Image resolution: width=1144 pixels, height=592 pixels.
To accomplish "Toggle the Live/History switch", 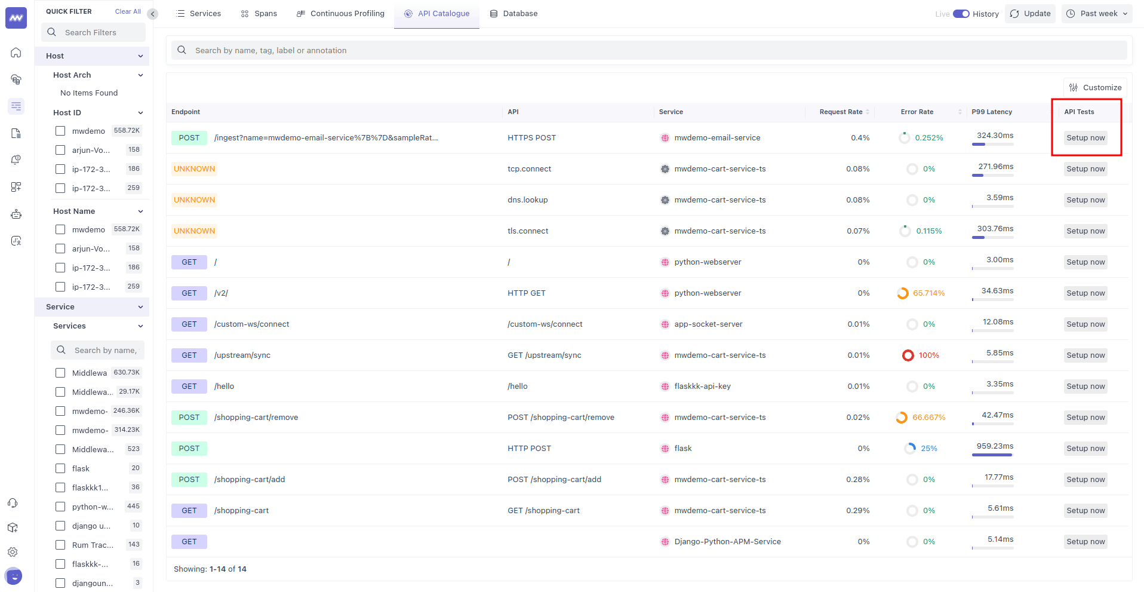I will (x=961, y=14).
